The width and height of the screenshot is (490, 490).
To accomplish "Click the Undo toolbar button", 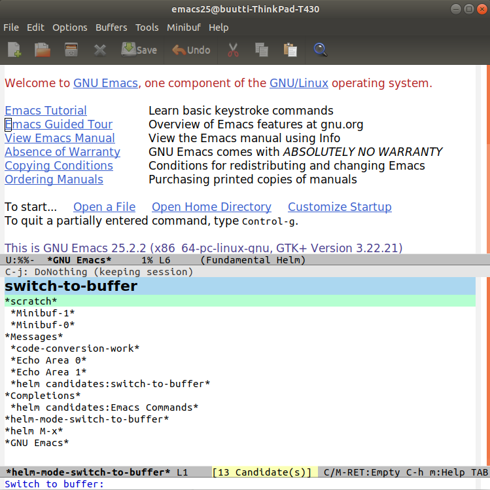I will point(191,50).
